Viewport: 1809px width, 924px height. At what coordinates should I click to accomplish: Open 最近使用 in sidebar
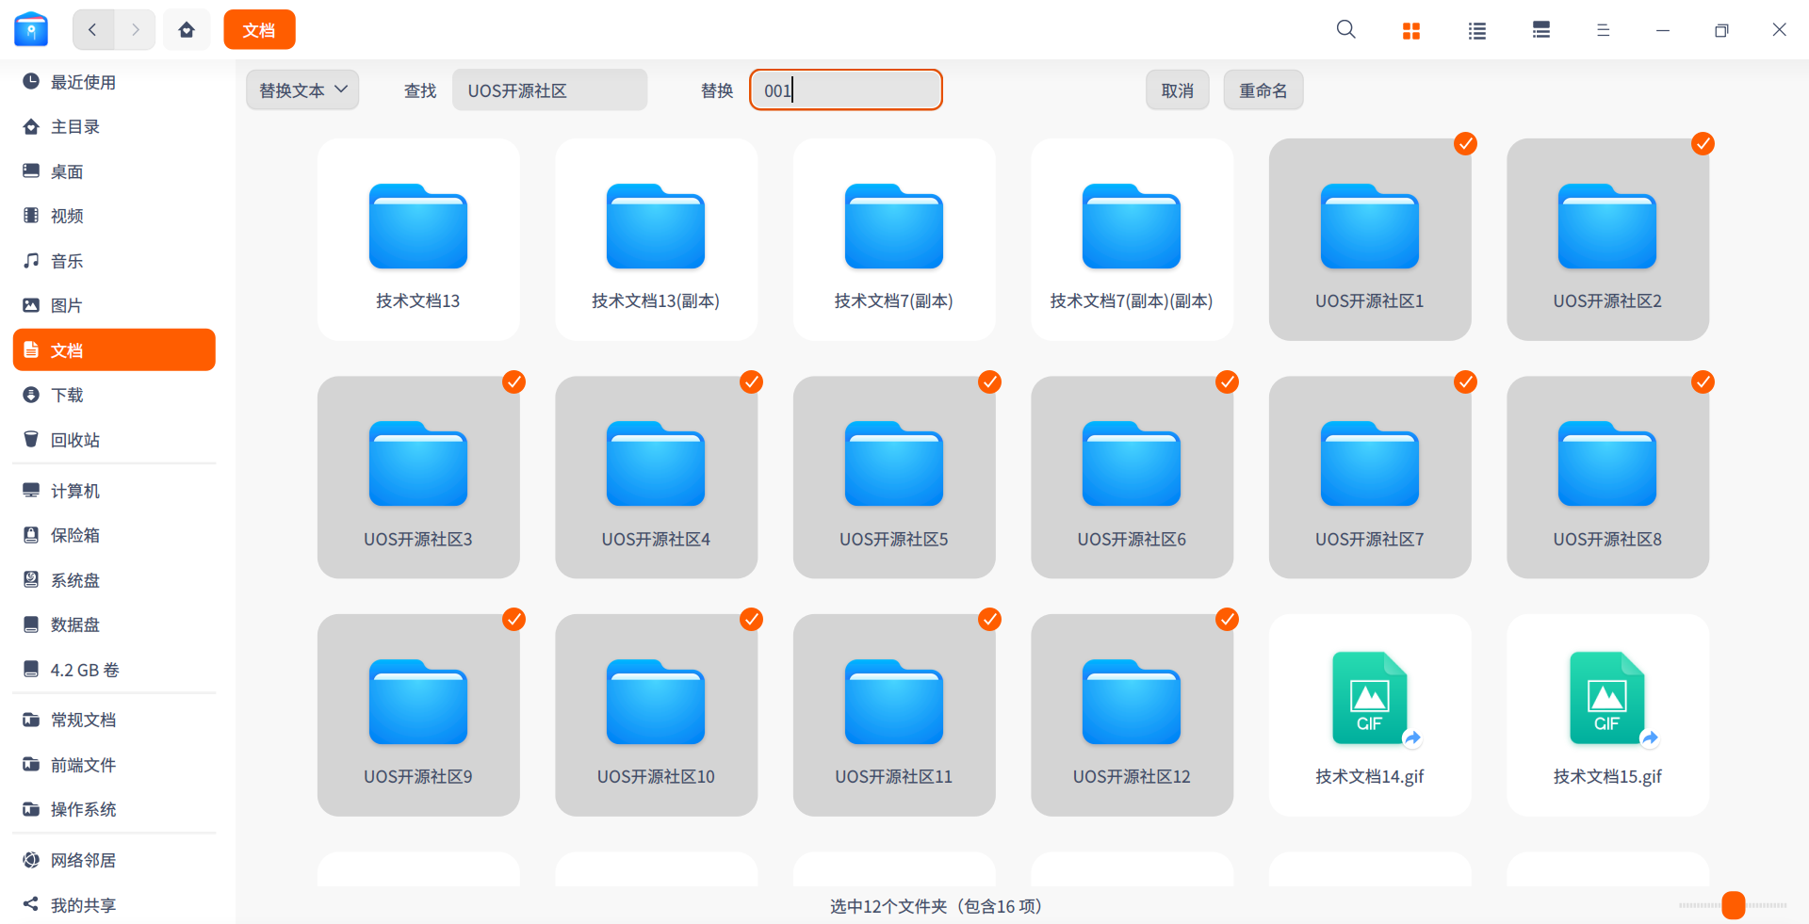click(114, 82)
